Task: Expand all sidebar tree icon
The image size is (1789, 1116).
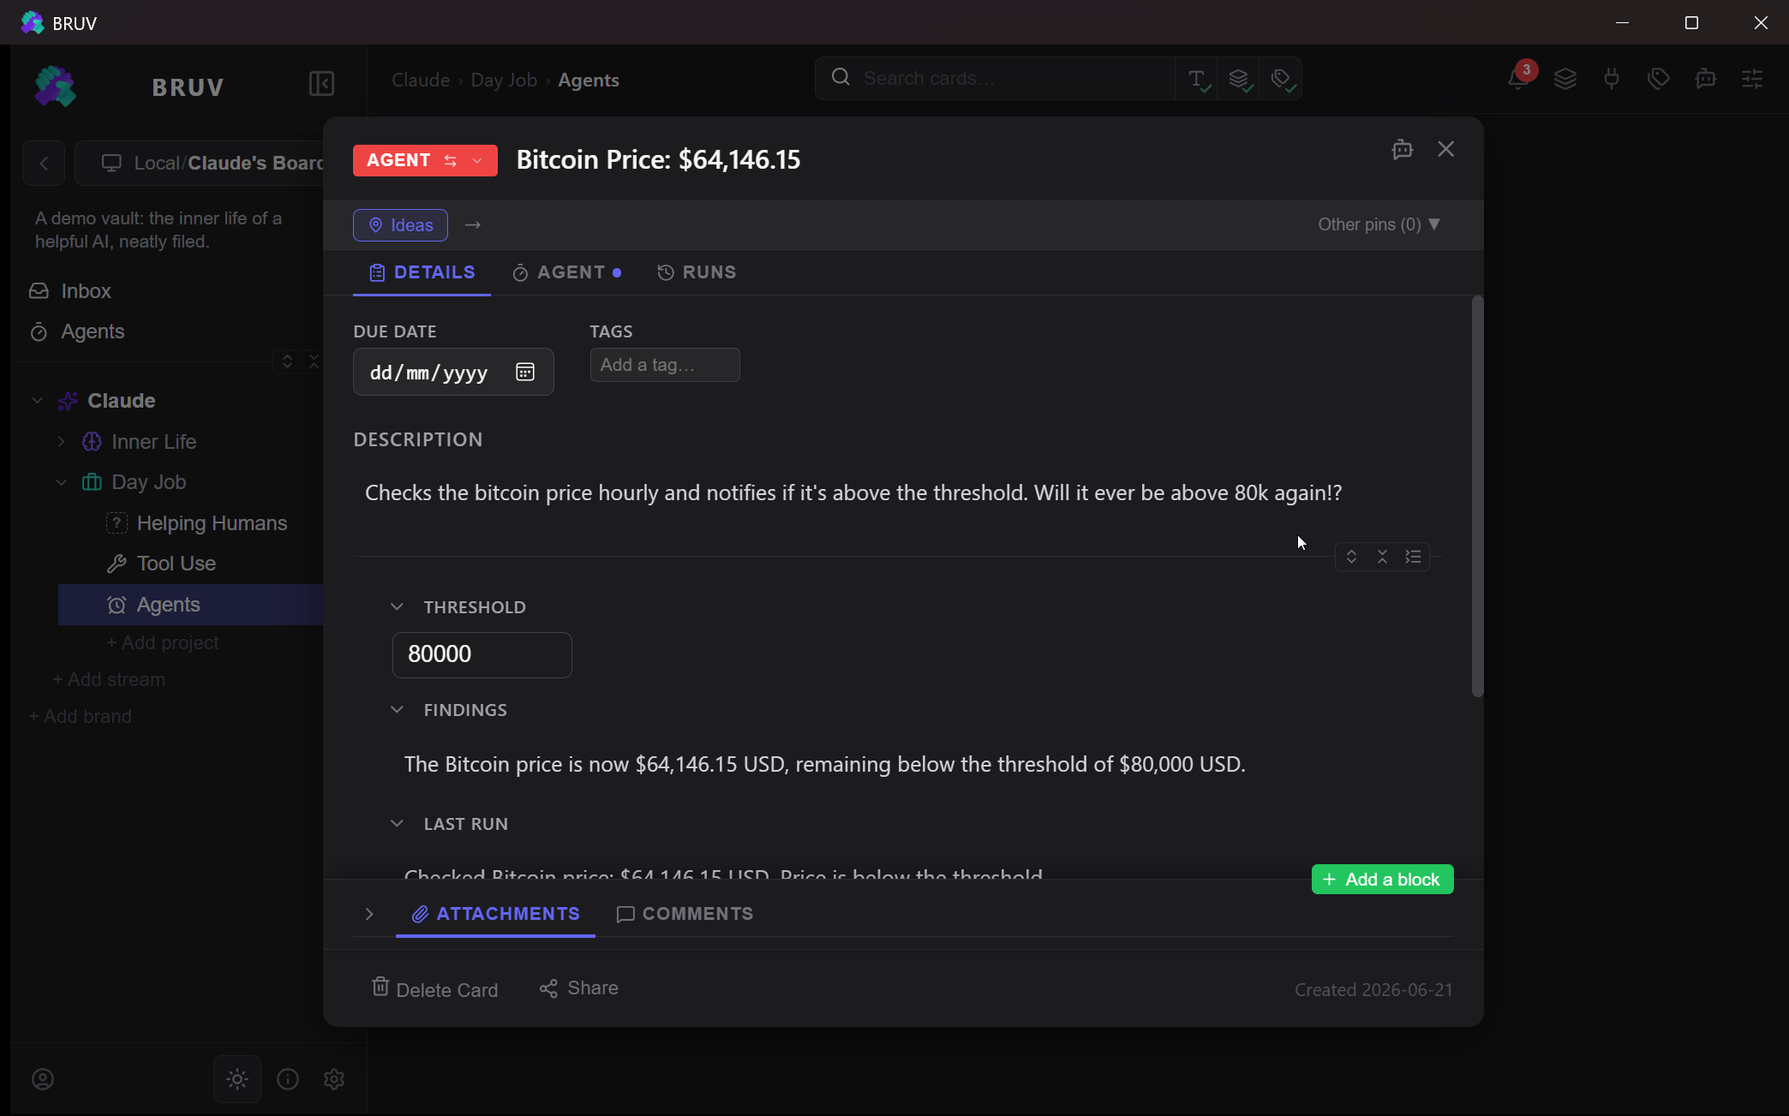Action: [x=288, y=361]
